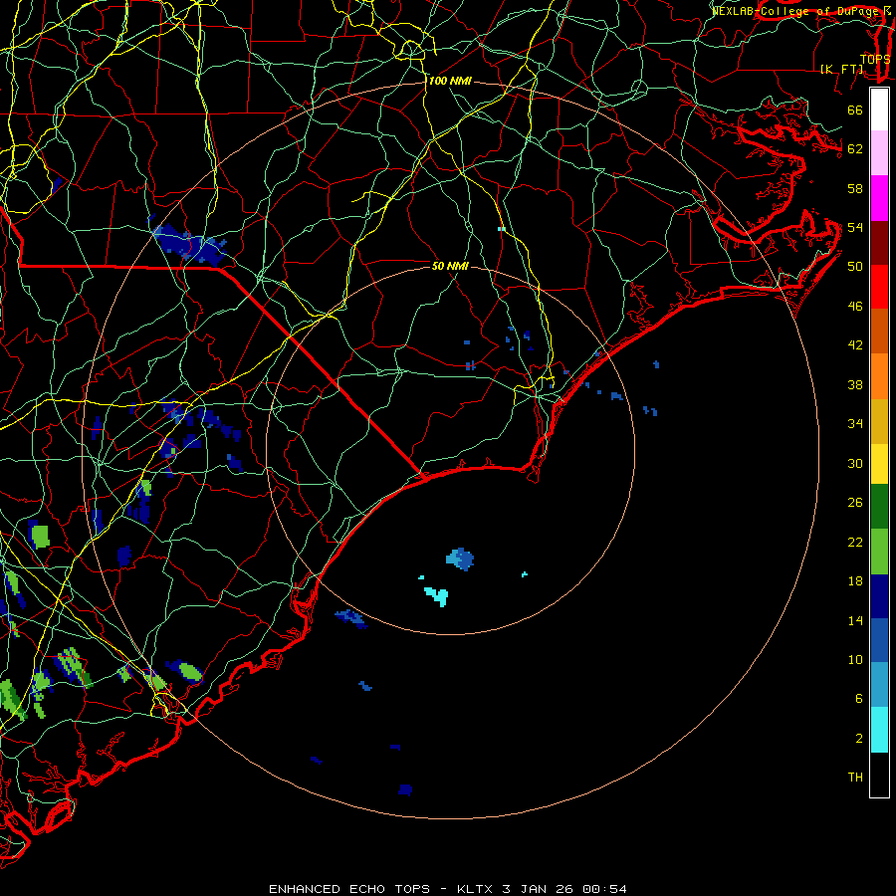The width and height of the screenshot is (896, 896).
Task: Click the '100 NMI' range ring label
Action: (450, 82)
